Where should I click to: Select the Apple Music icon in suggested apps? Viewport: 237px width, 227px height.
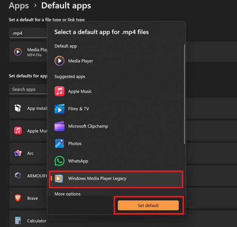click(x=59, y=91)
